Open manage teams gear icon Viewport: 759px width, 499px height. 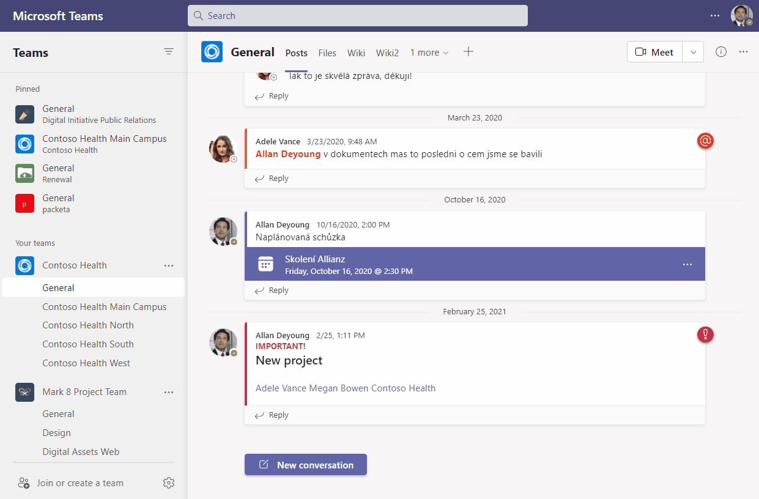click(x=169, y=482)
